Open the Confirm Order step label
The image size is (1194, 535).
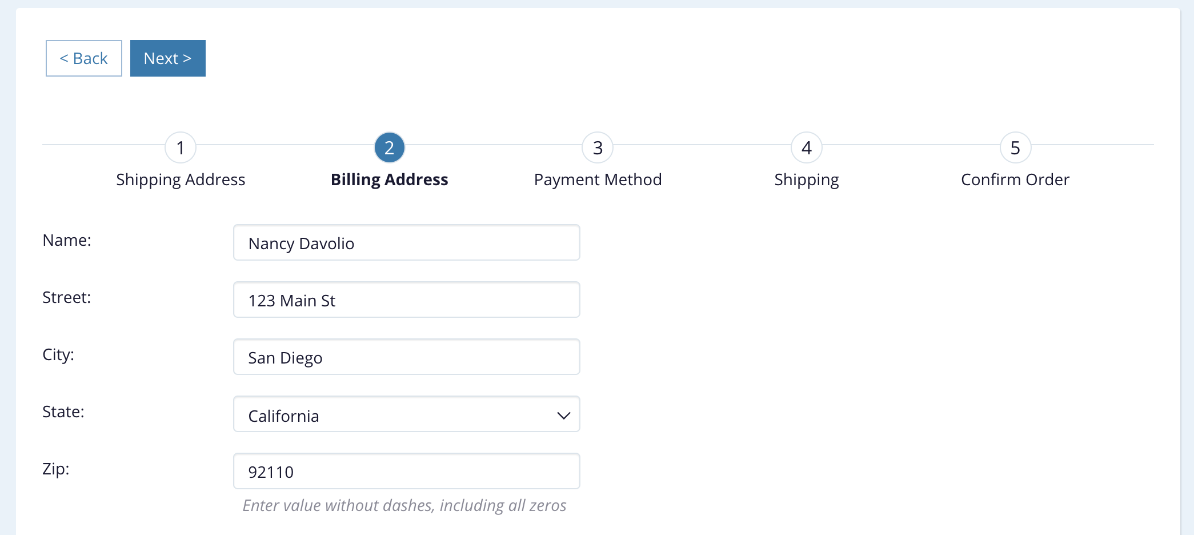tap(1015, 179)
